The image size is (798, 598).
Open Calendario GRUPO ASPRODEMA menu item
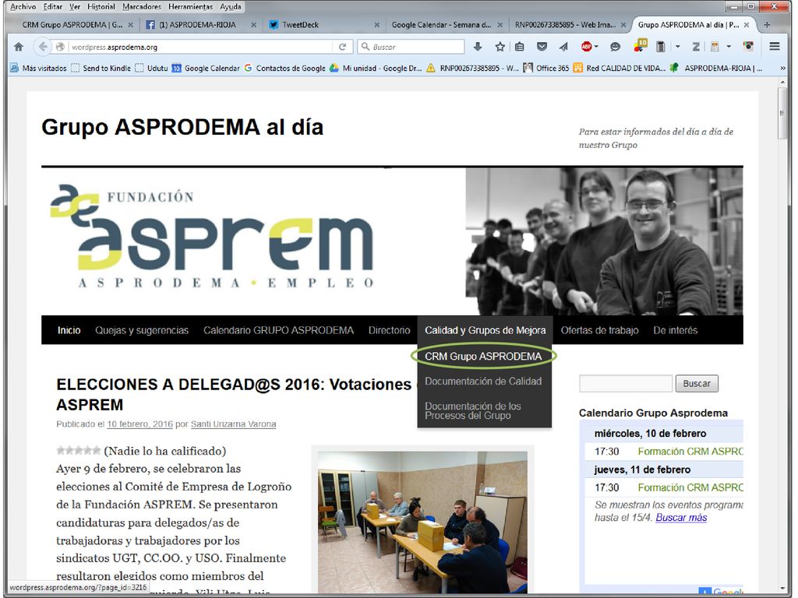pos(278,330)
